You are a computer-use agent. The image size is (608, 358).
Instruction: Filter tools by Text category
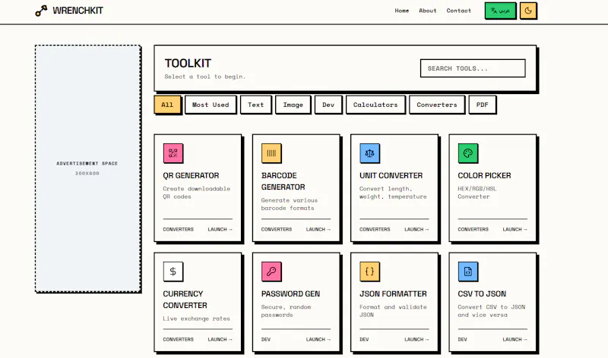click(255, 105)
